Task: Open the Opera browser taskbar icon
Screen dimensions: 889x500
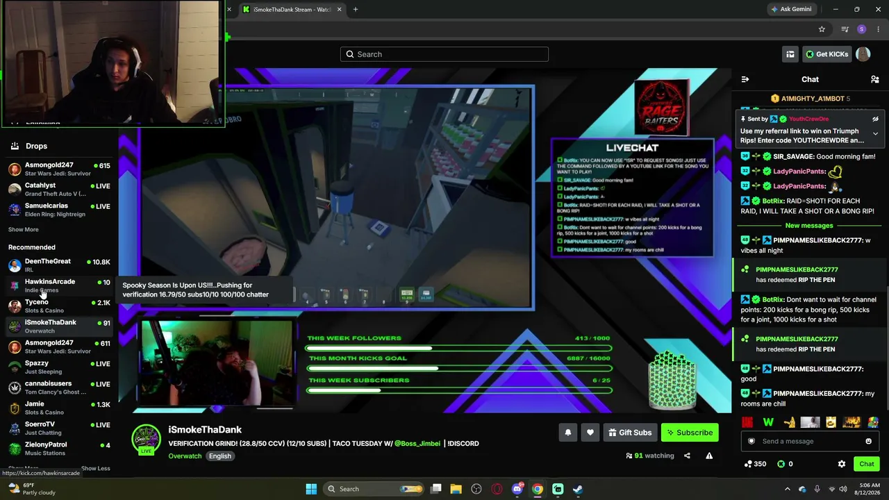Action: (x=497, y=489)
